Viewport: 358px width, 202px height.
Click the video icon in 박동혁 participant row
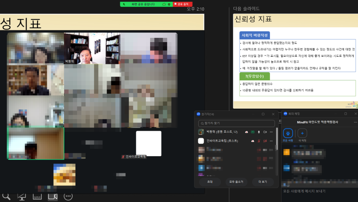pos(265,132)
